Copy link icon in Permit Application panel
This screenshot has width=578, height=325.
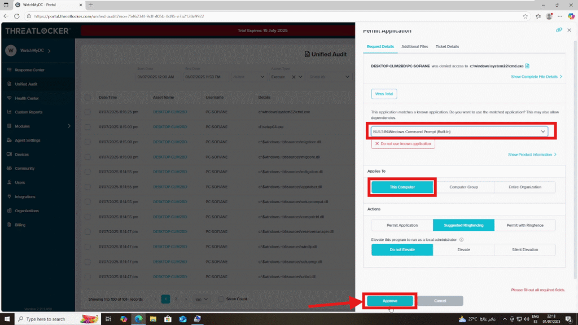point(559,30)
